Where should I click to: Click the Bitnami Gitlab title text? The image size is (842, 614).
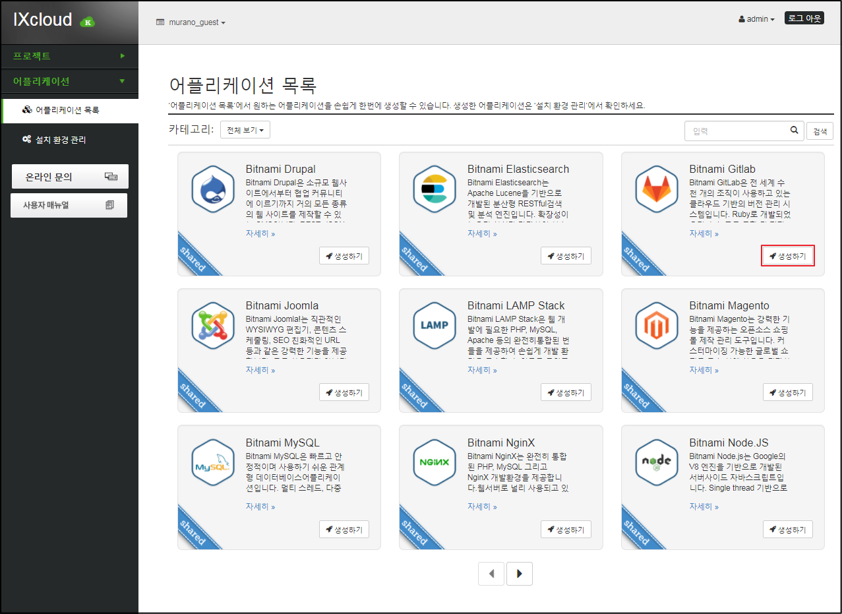click(x=723, y=169)
